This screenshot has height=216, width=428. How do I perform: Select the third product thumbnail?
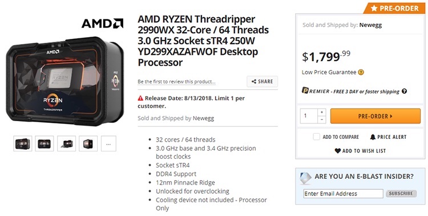pyautogui.click(x=66, y=143)
